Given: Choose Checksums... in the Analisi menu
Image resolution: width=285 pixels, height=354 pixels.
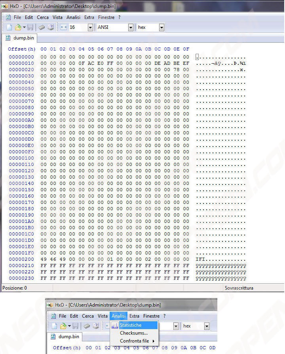Looking at the screenshot, I should 134,333.
